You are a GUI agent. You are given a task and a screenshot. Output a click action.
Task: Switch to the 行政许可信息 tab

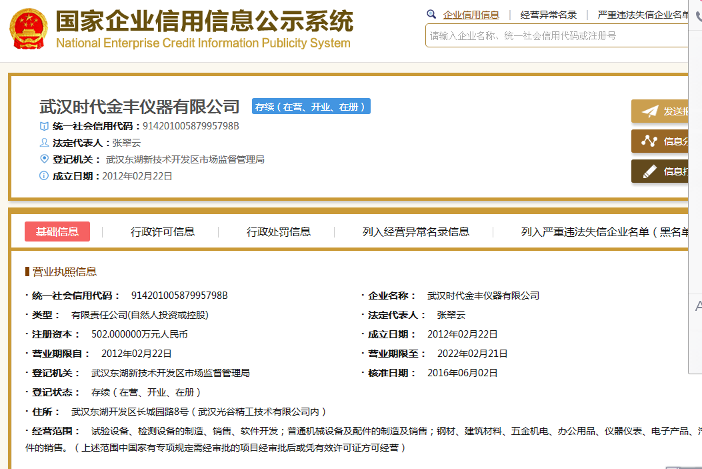click(163, 231)
